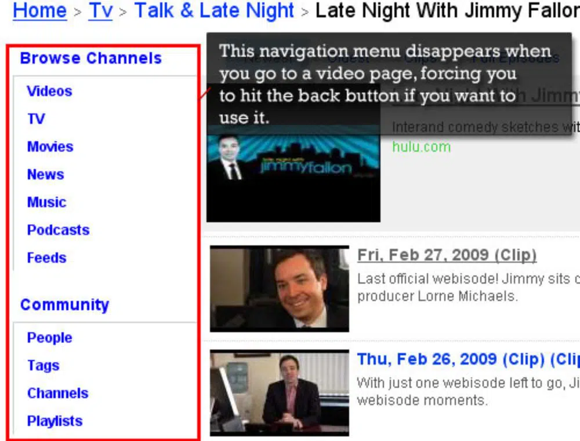
Task: Browse the Movies channel
Action: 50,146
